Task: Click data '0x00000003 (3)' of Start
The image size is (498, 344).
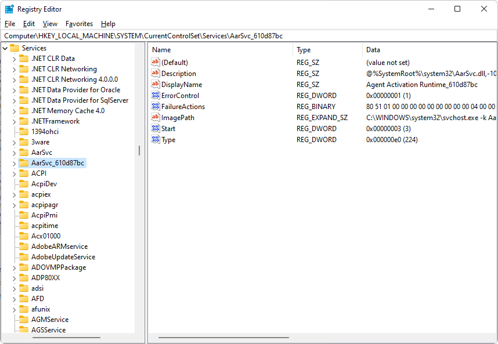Action: pyautogui.click(x=388, y=129)
